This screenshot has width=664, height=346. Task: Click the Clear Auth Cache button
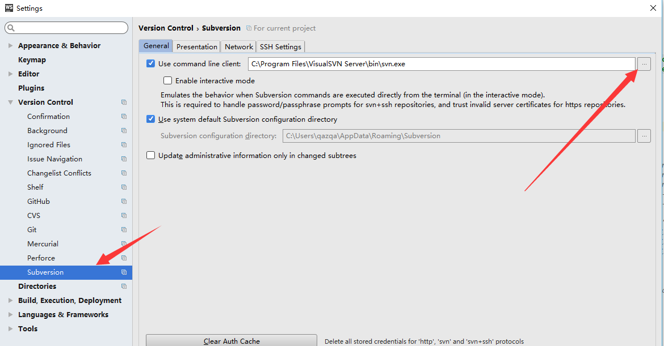point(232,340)
